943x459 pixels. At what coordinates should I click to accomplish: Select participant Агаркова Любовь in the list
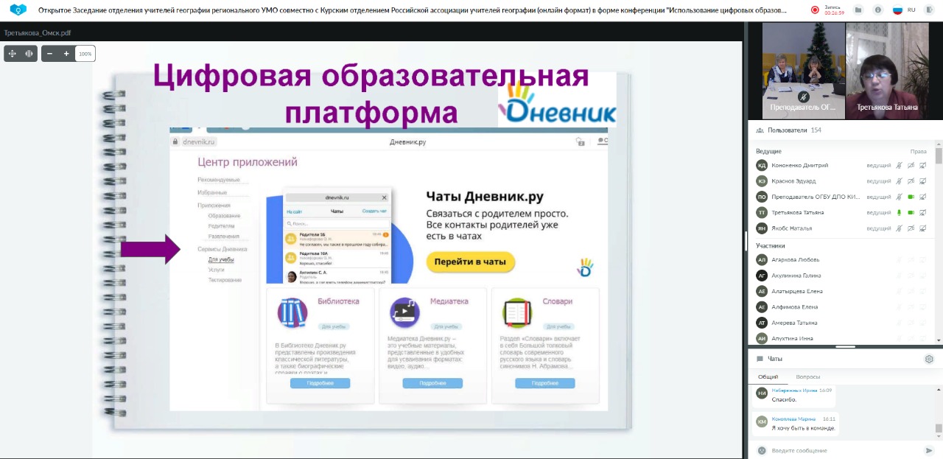coord(842,259)
